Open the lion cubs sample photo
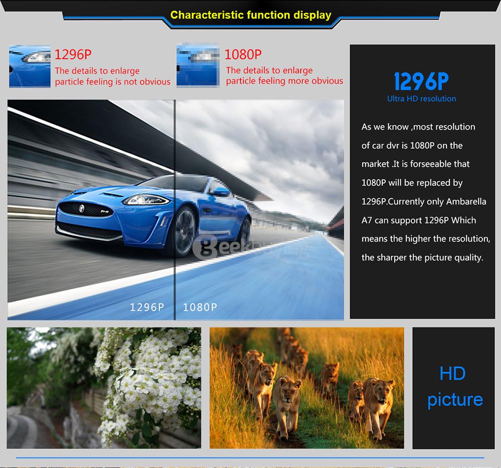Image resolution: width=501 pixels, height=468 pixels. 307,387
